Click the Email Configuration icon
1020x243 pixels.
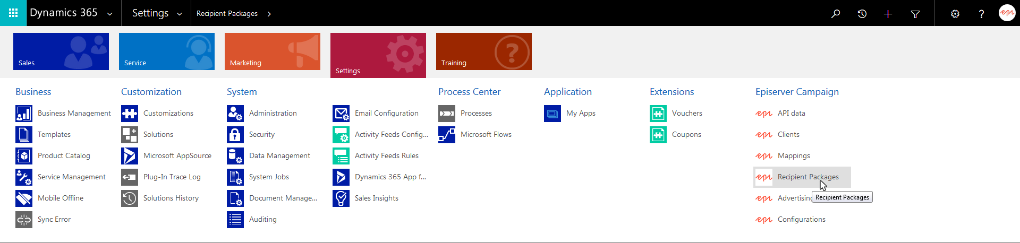[341, 114]
